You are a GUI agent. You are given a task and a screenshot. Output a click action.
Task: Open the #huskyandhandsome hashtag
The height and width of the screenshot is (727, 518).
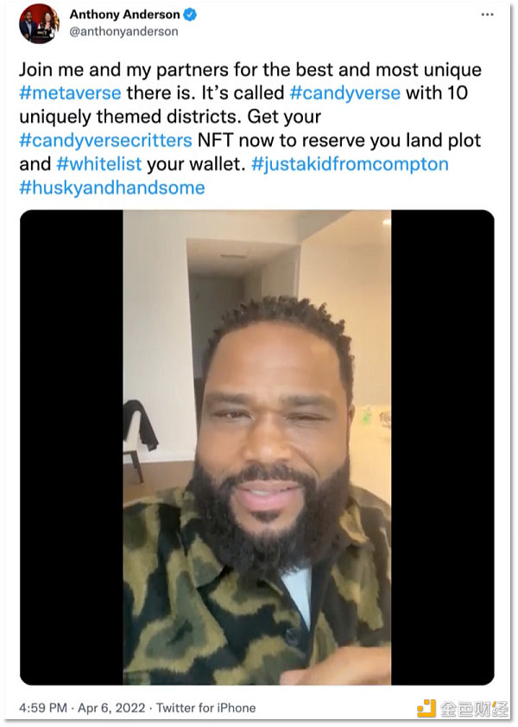pos(112,188)
